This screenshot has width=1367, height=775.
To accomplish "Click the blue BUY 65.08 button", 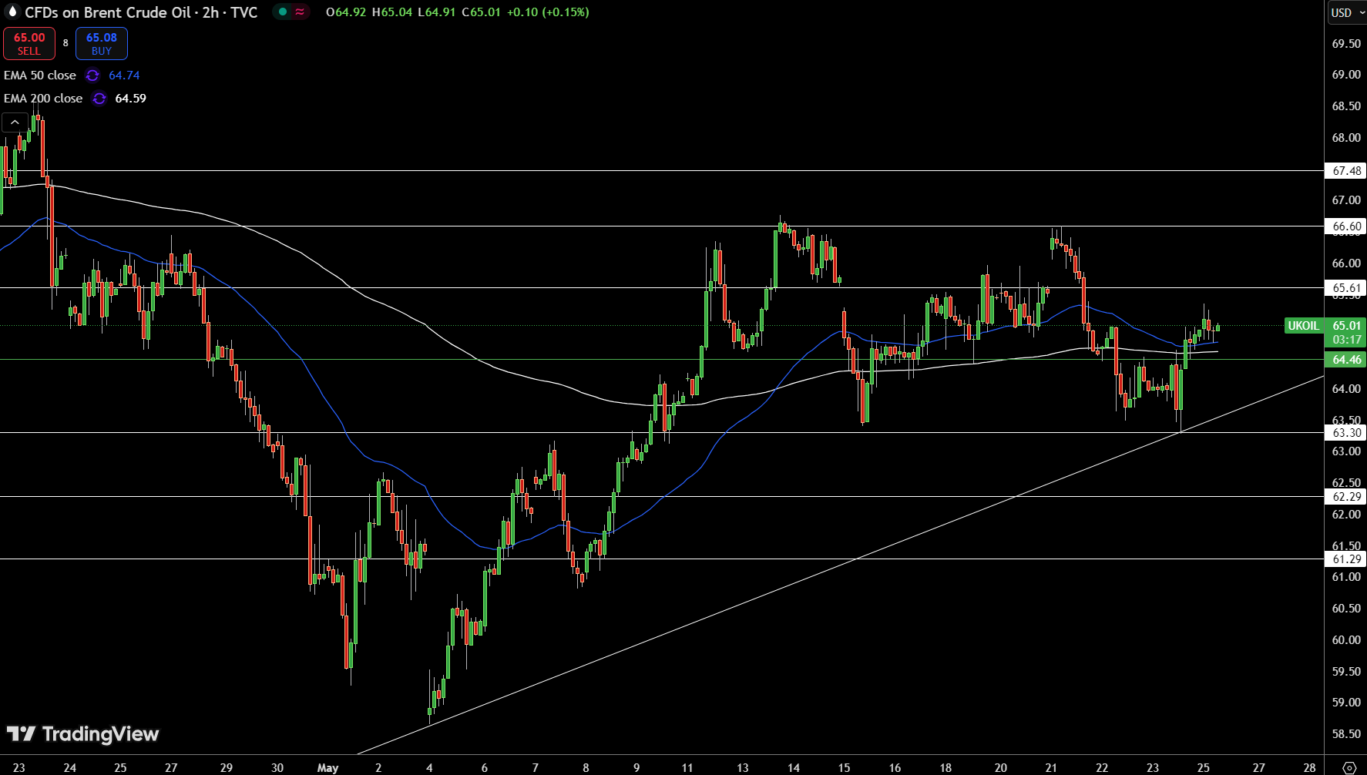I will coord(102,44).
